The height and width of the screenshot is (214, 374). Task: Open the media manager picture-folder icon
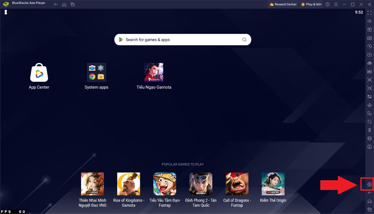click(x=369, y=96)
